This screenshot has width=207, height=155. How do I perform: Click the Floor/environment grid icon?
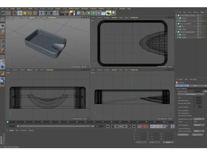coord(103,13)
